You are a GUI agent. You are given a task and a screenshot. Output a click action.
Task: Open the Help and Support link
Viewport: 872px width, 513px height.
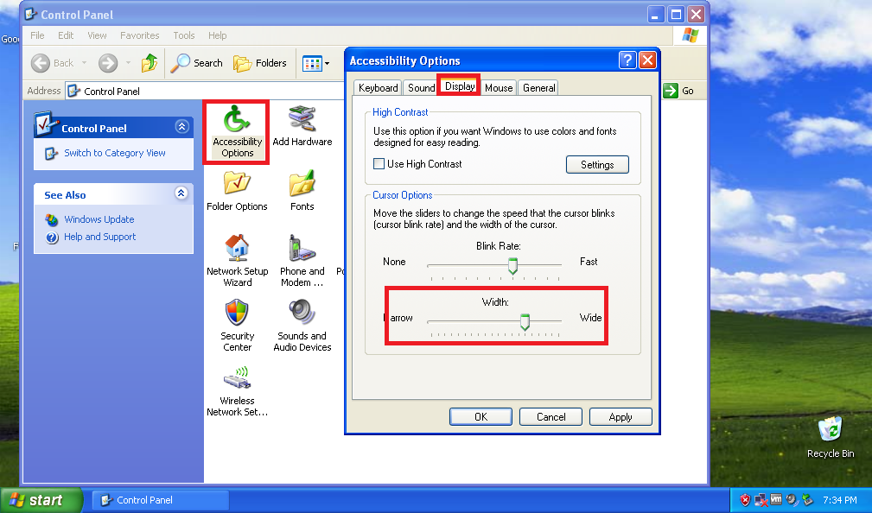(99, 237)
